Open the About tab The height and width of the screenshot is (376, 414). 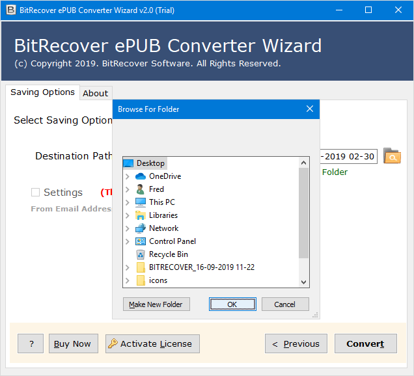pyautogui.click(x=96, y=93)
